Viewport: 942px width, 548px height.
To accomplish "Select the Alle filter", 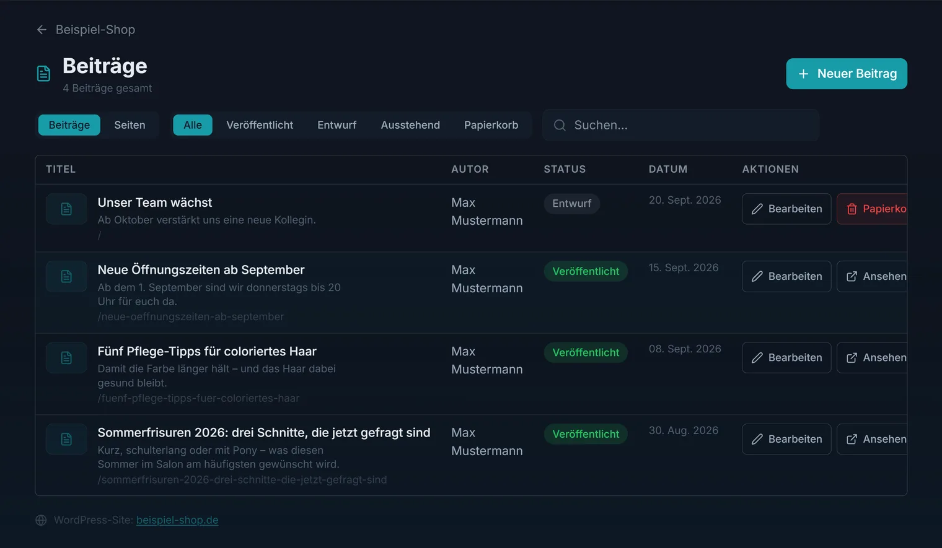I will pos(193,125).
